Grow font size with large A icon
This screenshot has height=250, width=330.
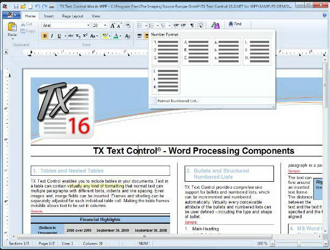113,26
